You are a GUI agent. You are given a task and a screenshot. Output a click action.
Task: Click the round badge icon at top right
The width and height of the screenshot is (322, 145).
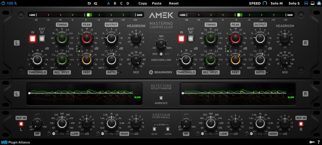[319, 3]
